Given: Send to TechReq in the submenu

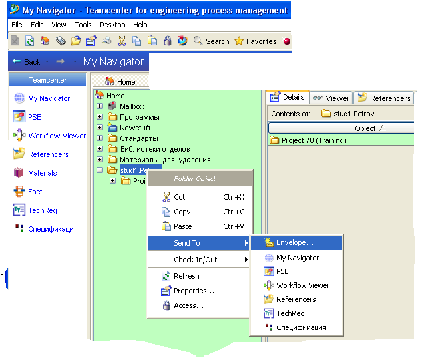Looking at the screenshot, I should tap(296, 313).
